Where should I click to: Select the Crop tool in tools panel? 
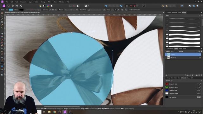point(2,22)
